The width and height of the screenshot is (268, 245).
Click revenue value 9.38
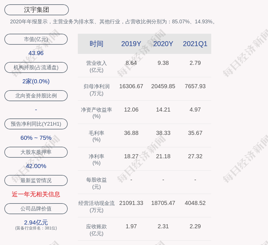163,63
